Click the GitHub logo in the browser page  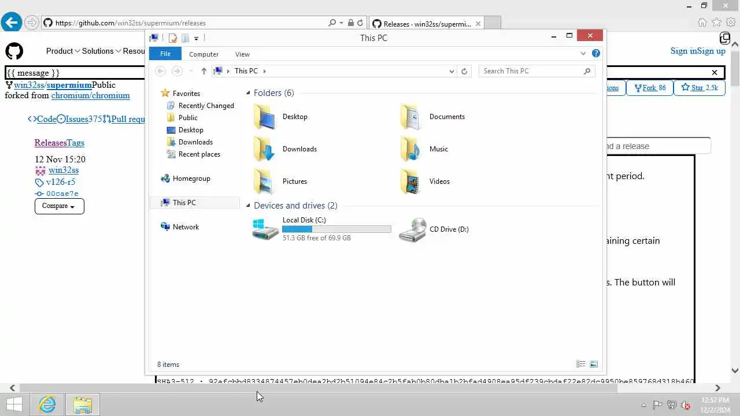click(14, 51)
